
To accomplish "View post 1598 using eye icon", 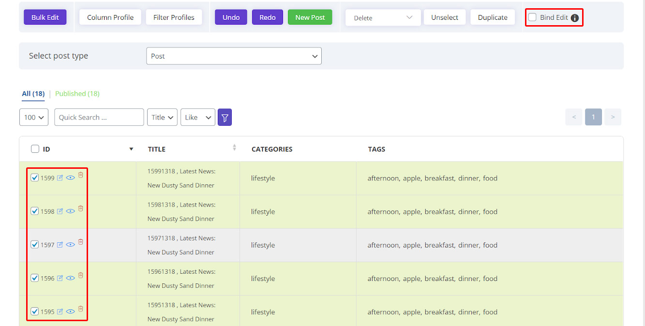I will (71, 211).
